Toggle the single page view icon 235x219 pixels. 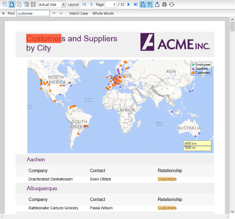click(x=11, y=5)
